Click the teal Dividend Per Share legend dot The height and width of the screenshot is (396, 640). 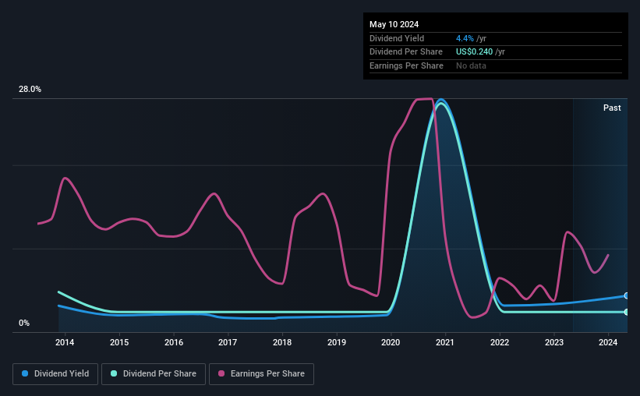(x=114, y=373)
